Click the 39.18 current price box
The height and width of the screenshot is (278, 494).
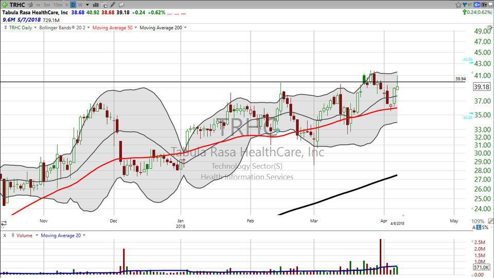482,86
